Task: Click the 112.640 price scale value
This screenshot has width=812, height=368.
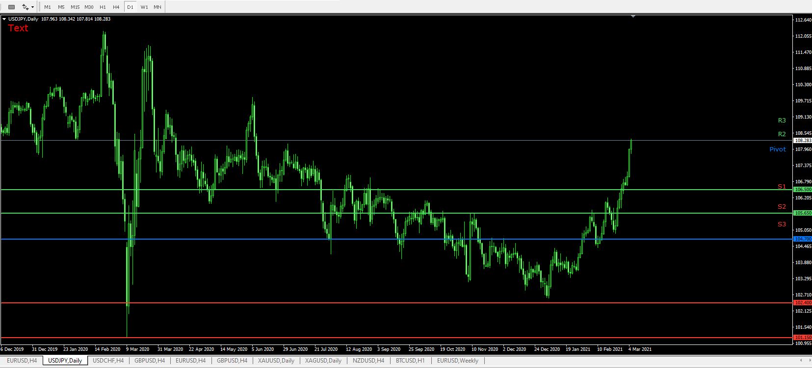Action: coord(803,20)
